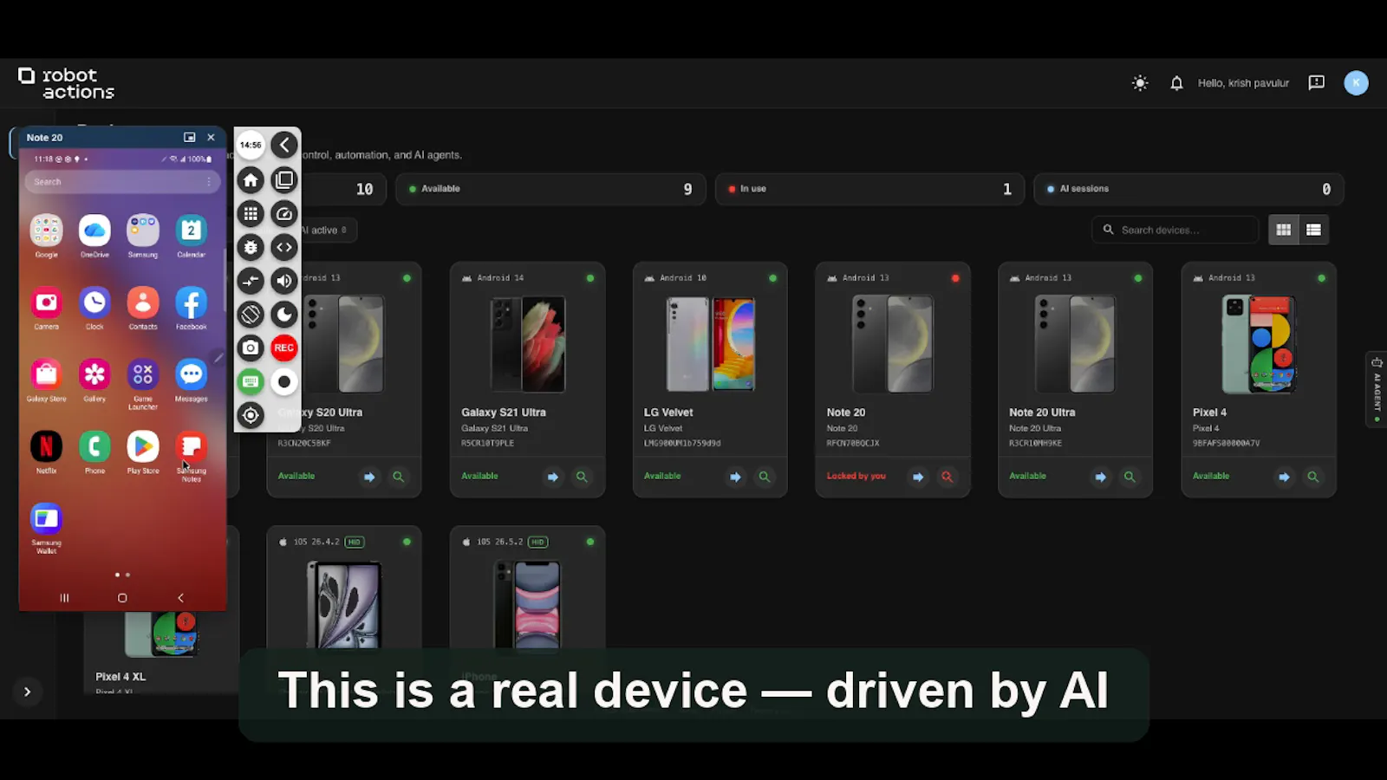This screenshot has height=780, width=1387.
Task: Connect to the Pixel 4 with its arrow icon
Action: click(x=1284, y=477)
